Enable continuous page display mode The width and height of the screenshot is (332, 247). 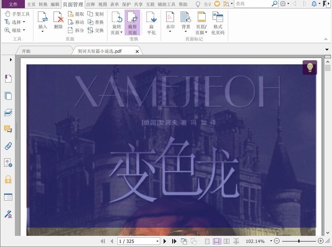(217, 241)
